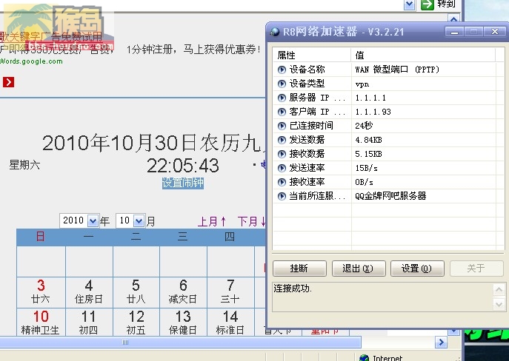Click the horizontal scrollbar right arrow
The height and width of the screenshot is (361, 509).
pos(441,343)
